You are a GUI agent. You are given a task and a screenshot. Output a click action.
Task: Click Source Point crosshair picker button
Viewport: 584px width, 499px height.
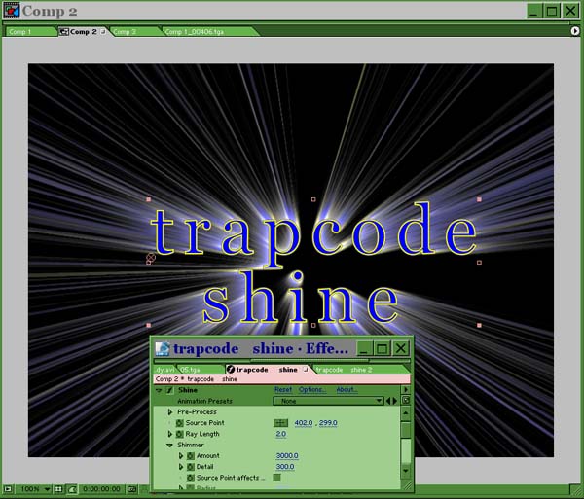(281, 423)
